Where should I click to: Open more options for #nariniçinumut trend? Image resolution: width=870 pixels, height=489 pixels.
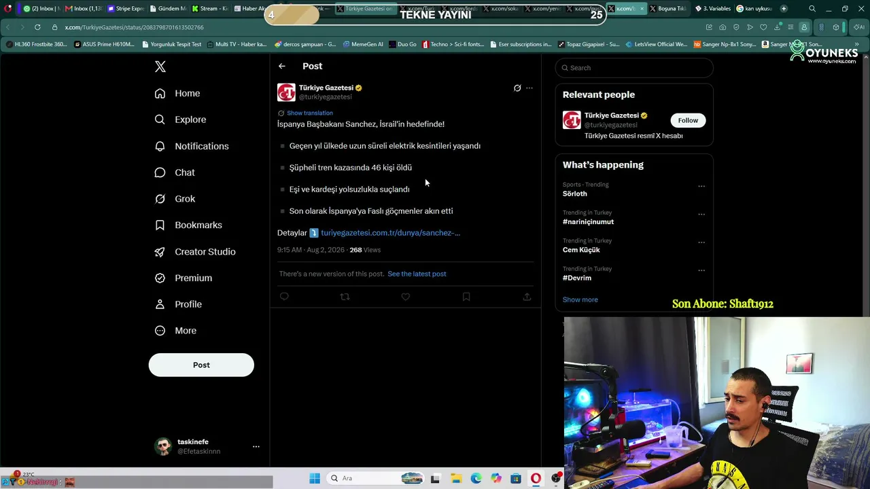[x=701, y=214]
